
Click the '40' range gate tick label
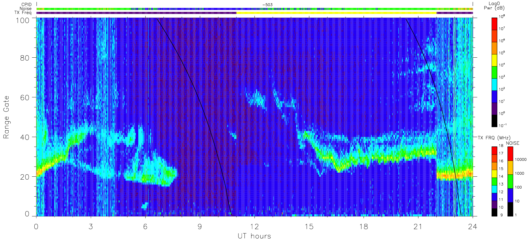[25, 137]
